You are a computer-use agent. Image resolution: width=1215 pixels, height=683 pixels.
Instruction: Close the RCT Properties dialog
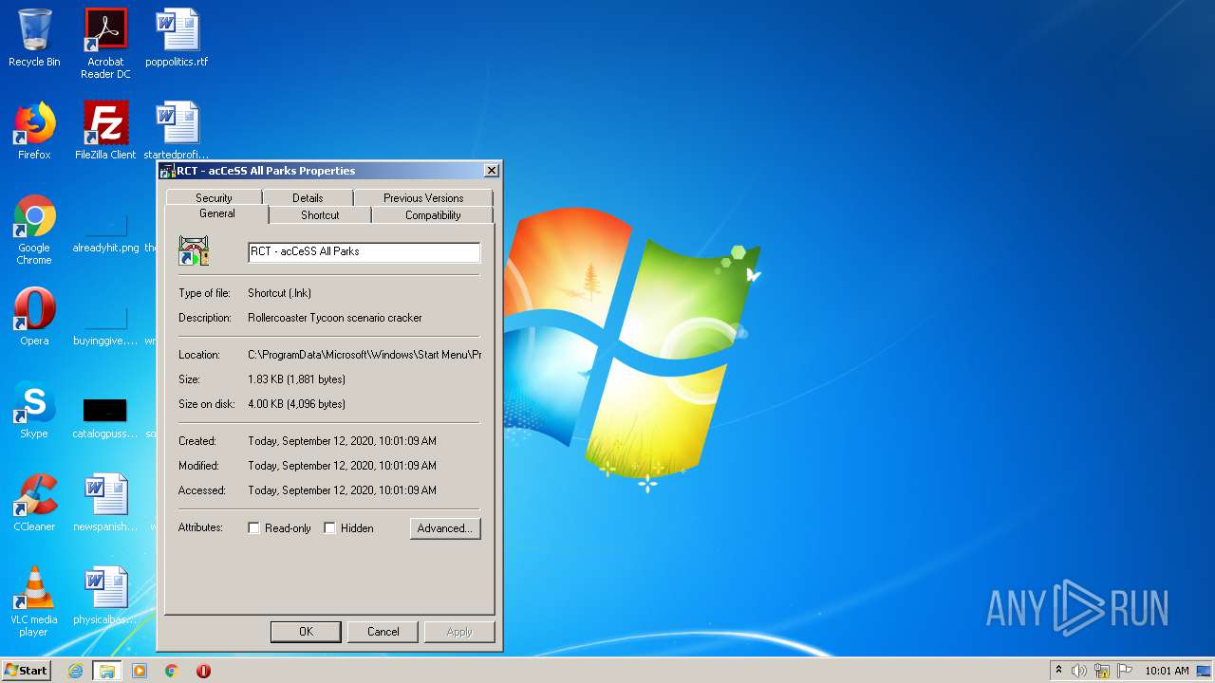pyautogui.click(x=491, y=171)
